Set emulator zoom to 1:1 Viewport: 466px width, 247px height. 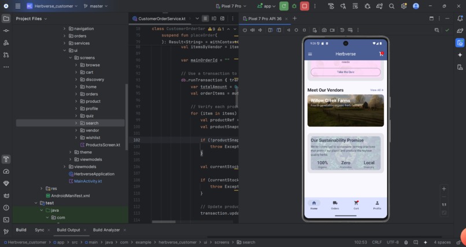click(x=443, y=205)
